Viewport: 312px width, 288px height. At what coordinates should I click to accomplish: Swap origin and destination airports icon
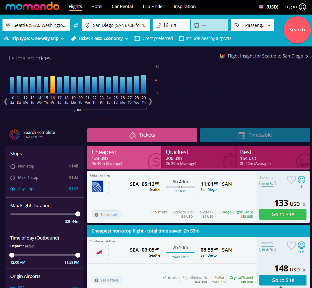(x=76, y=25)
